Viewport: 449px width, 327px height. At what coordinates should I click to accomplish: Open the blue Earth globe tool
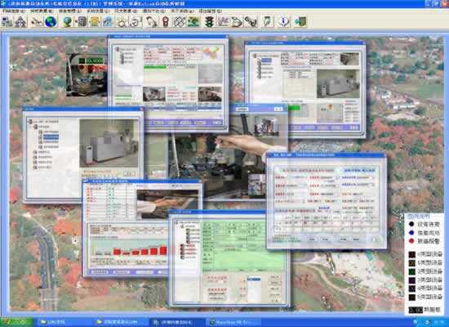click(x=51, y=21)
